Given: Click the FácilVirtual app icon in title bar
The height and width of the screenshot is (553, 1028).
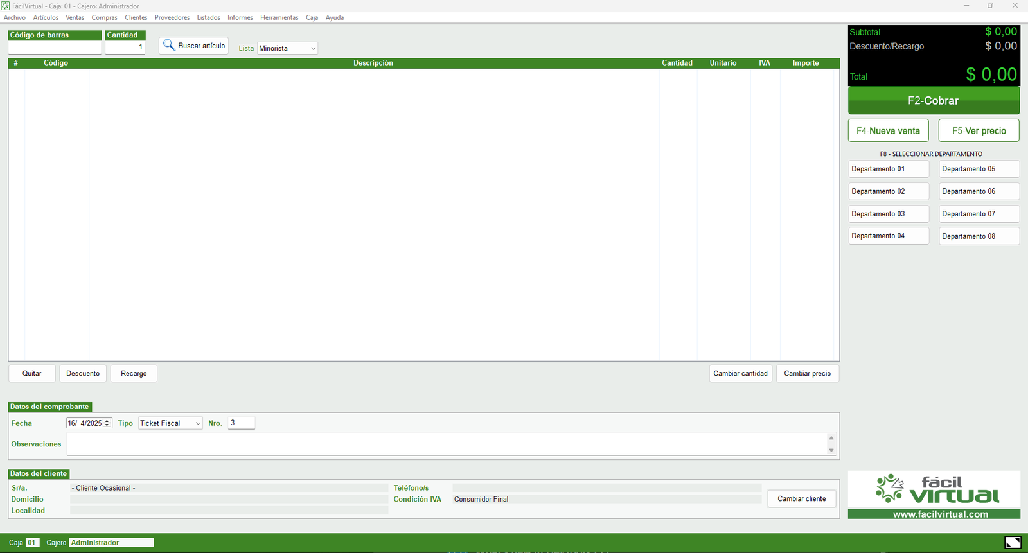Looking at the screenshot, I should [5, 6].
